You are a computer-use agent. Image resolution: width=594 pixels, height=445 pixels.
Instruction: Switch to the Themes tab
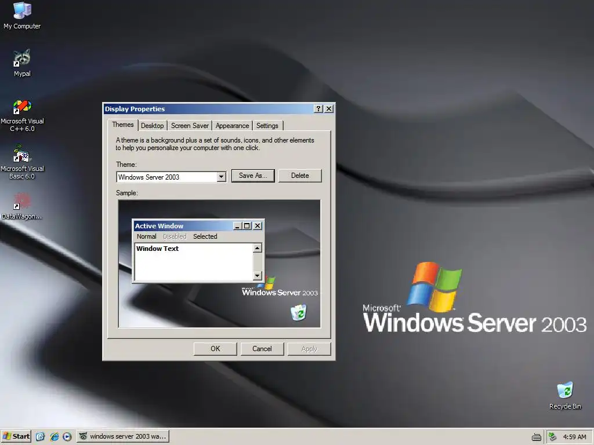pos(123,125)
